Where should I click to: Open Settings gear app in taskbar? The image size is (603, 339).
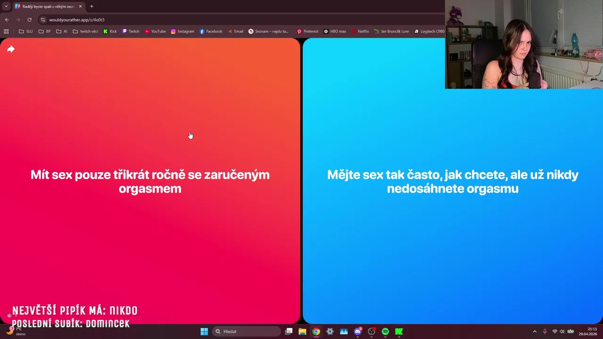click(x=330, y=331)
